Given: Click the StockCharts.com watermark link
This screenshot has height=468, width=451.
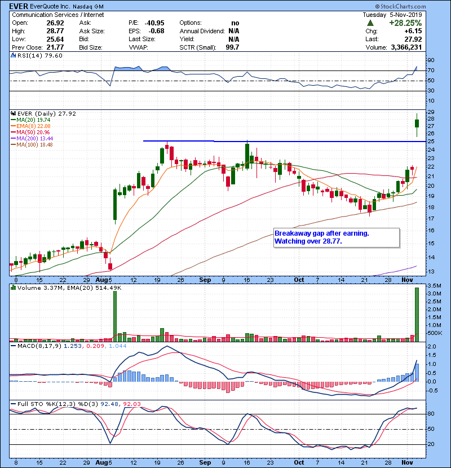Looking at the screenshot, I should pyautogui.click(x=400, y=6).
